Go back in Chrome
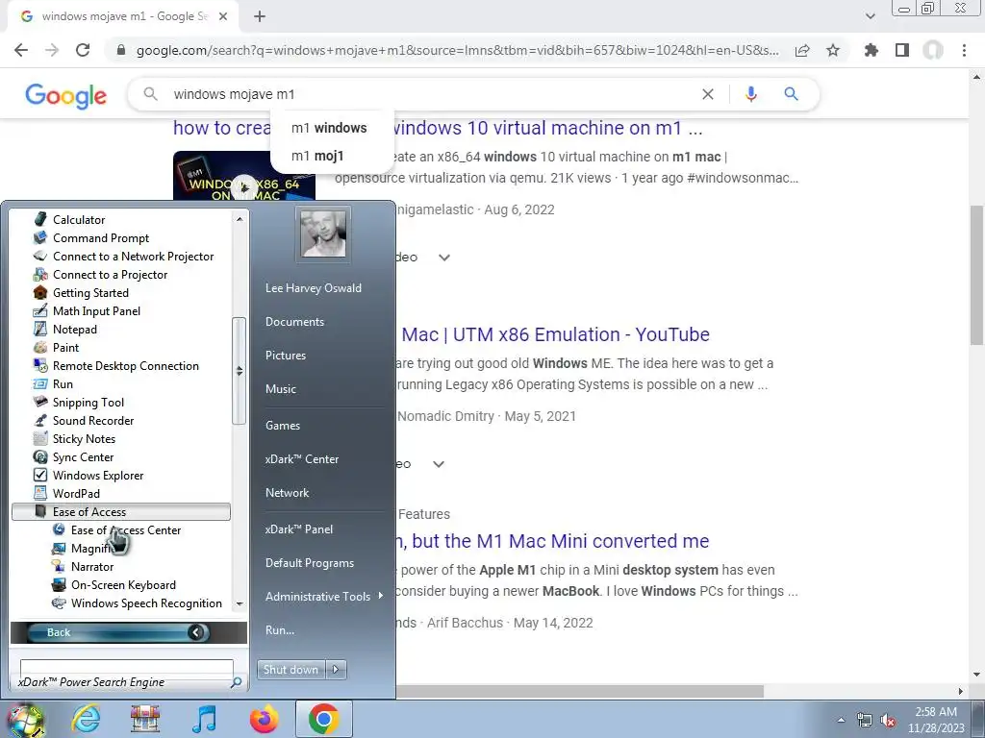985x738 pixels. [x=21, y=50]
